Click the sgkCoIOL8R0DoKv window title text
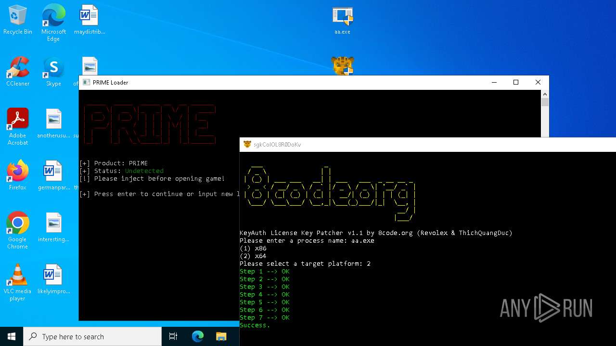 pyautogui.click(x=277, y=144)
